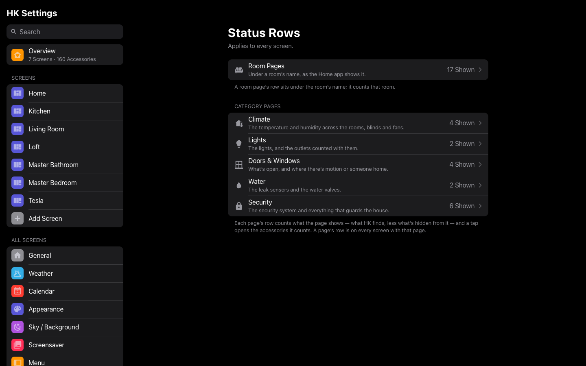Click the General house icon
Viewport: 586px width, 366px height.
[x=17, y=255]
